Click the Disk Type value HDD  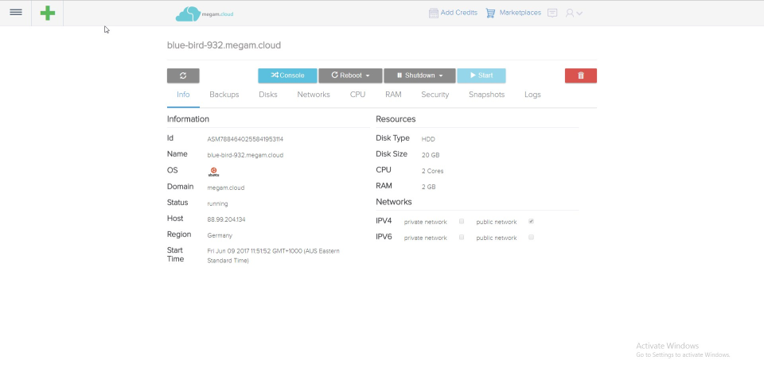pos(428,139)
